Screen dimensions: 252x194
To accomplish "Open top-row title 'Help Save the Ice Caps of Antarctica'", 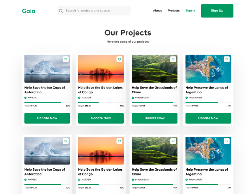I will 45,90.
